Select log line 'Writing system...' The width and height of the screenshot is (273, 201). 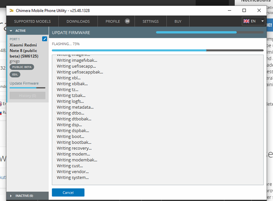tap(73, 178)
